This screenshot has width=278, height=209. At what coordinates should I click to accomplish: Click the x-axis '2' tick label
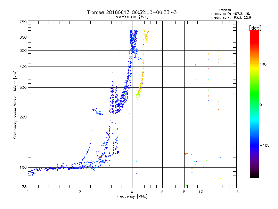coord(80,192)
